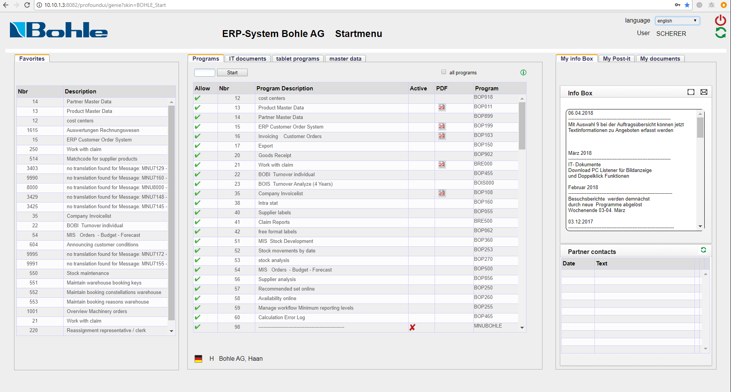Viewport: 731px width, 392px height.
Task: Select program MIS Stock Development
Action: [356, 241]
